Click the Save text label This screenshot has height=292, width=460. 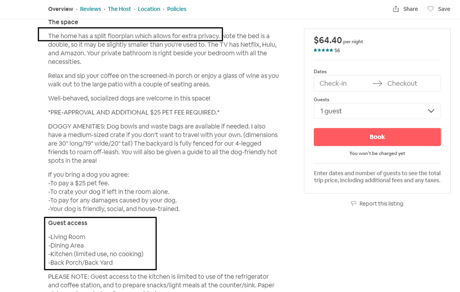tap(444, 9)
